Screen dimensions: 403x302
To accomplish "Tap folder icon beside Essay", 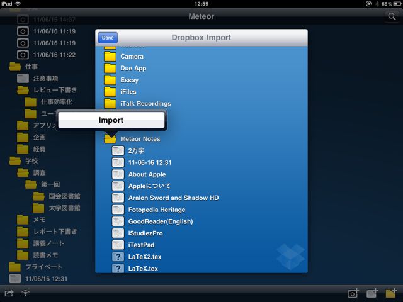I will 110,80.
